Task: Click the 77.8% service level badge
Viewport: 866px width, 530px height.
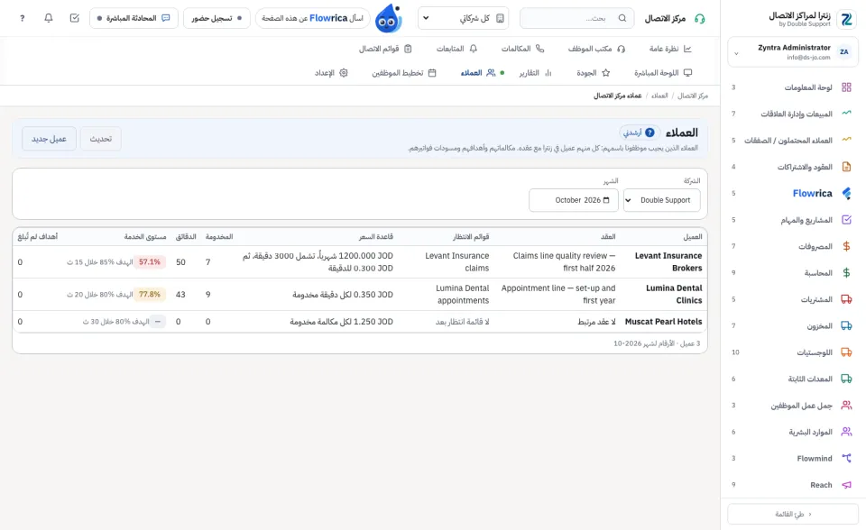Action: pyautogui.click(x=150, y=294)
